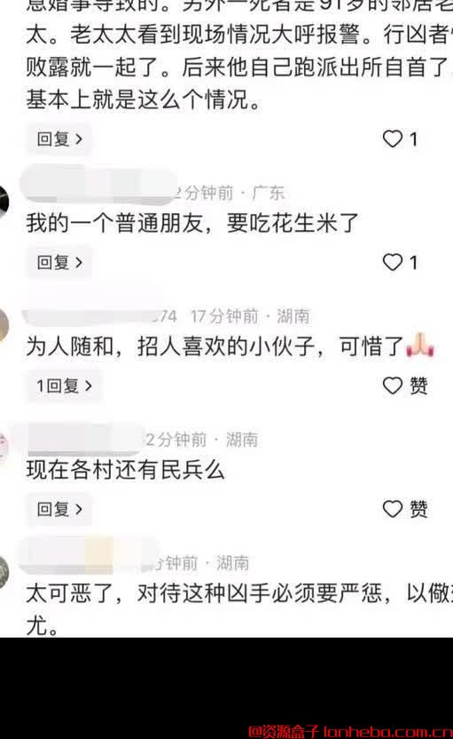This screenshot has width=453, height=739.
Task: Open blurred username of the 广东 commenter
Action: tap(99, 187)
